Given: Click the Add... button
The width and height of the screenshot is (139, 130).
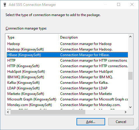Looking at the screenshot, I should [91, 122].
